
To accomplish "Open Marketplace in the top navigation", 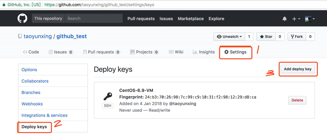I will click(191, 19).
